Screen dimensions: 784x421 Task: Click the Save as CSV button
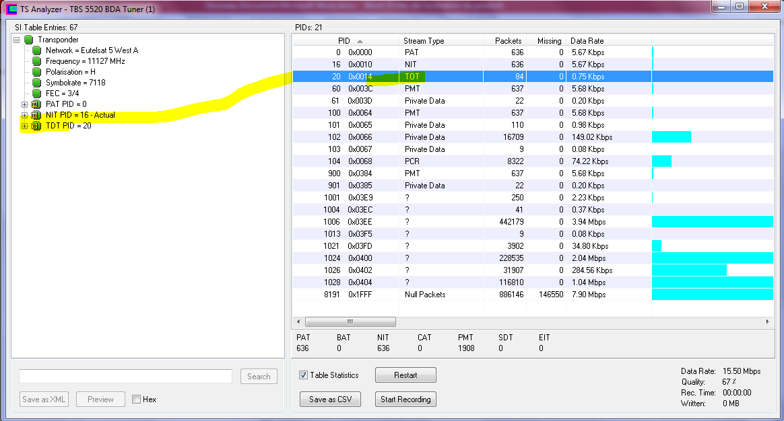pos(330,399)
